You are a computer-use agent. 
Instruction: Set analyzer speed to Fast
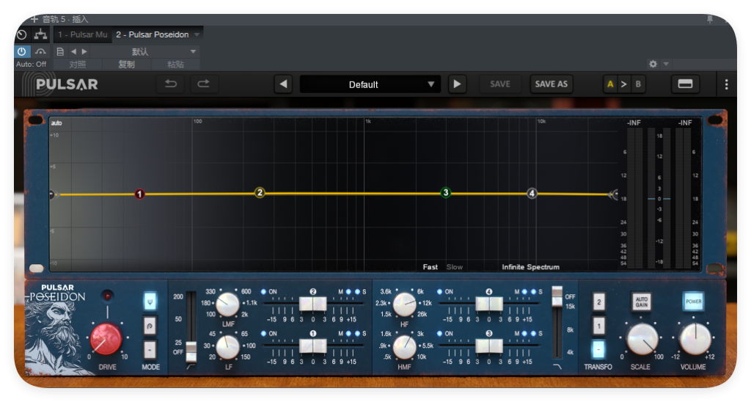(x=430, y=267)
